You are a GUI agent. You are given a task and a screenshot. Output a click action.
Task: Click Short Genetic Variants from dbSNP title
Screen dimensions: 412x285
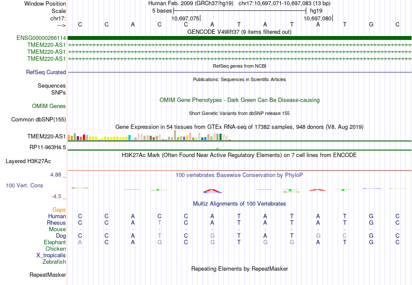pos(239,113)
